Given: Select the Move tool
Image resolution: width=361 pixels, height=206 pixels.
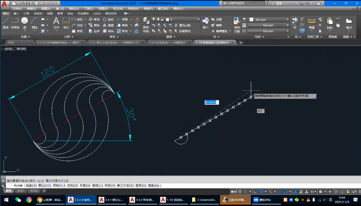Looking at the screenshot, I should 94,19.
